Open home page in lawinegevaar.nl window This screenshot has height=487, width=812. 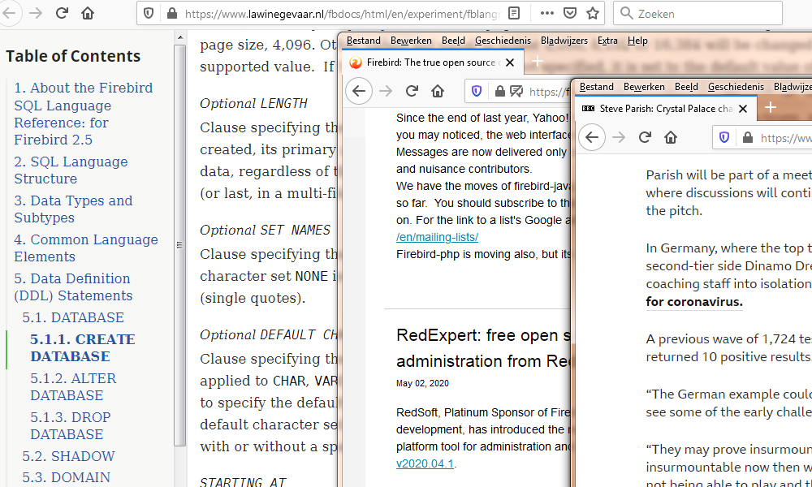coord(88,13)
